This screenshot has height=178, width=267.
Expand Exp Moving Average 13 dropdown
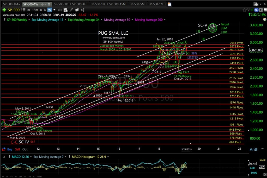click(65, 20)
